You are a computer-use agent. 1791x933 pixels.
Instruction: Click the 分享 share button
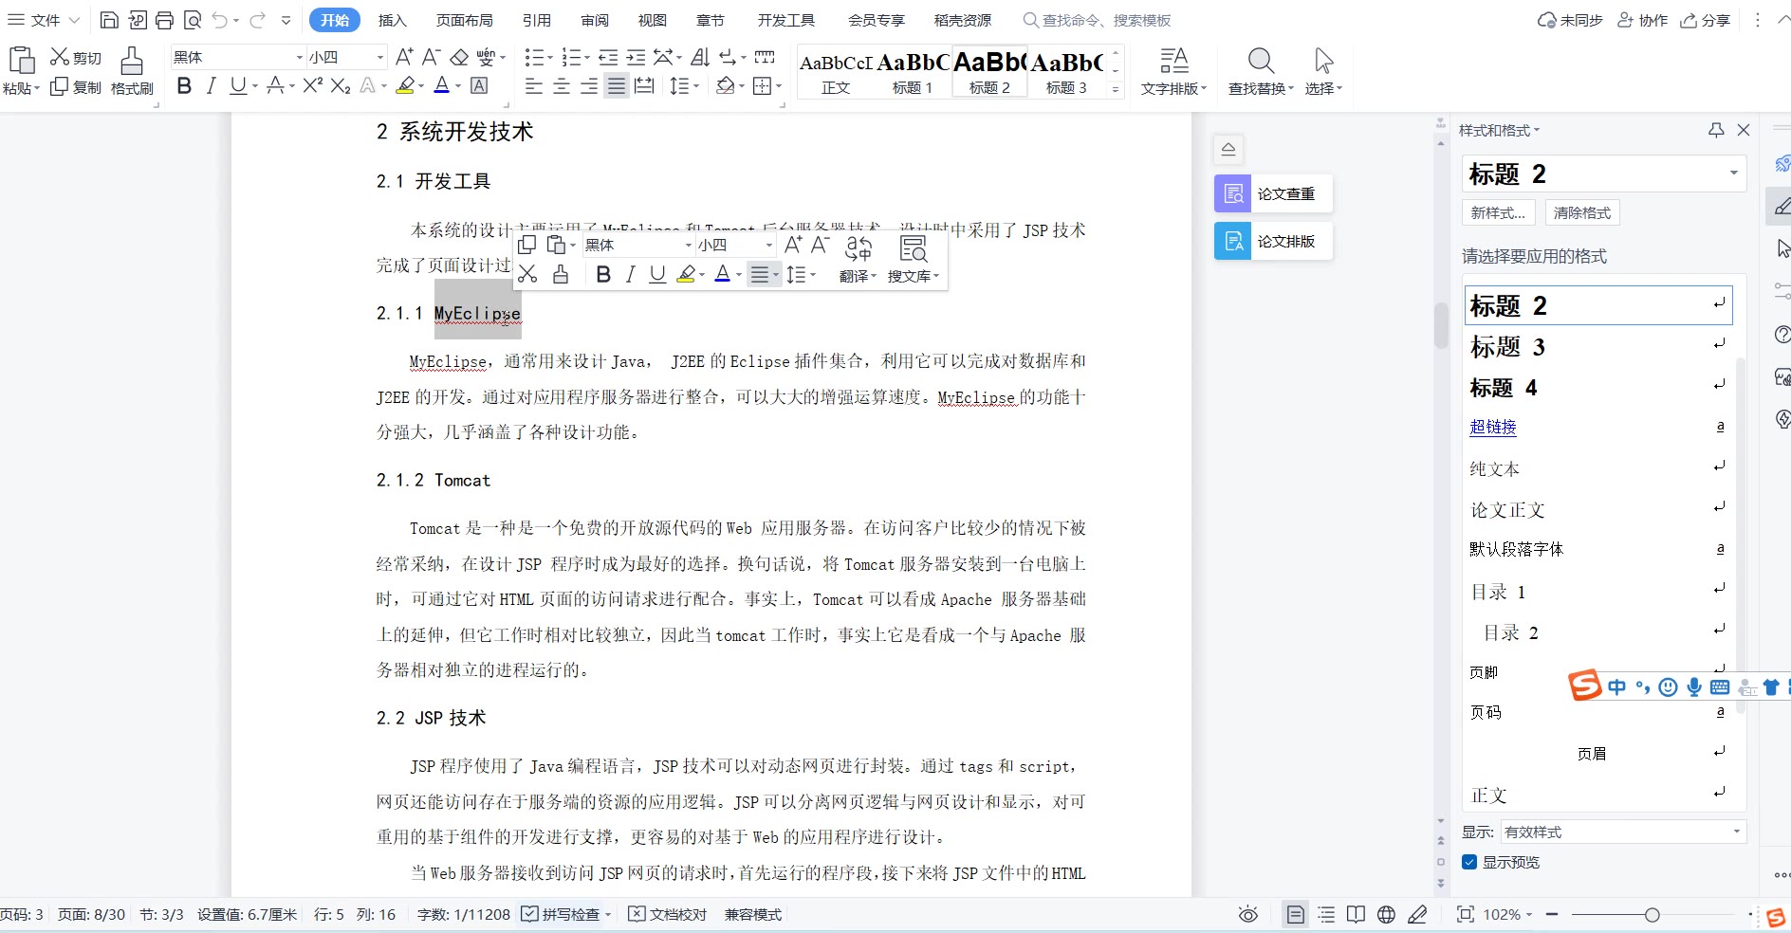1706,20
